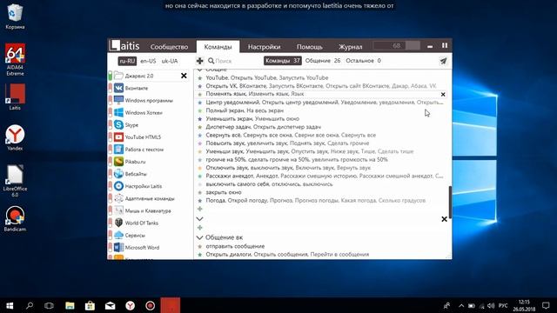
Task: Select the Windows программы collection icon
Action: pyautogui.click(x=118, y=101)
